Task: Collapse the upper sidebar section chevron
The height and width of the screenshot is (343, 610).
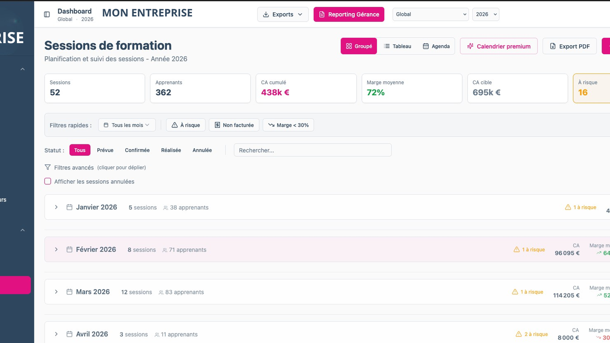Action: point(23,69)
